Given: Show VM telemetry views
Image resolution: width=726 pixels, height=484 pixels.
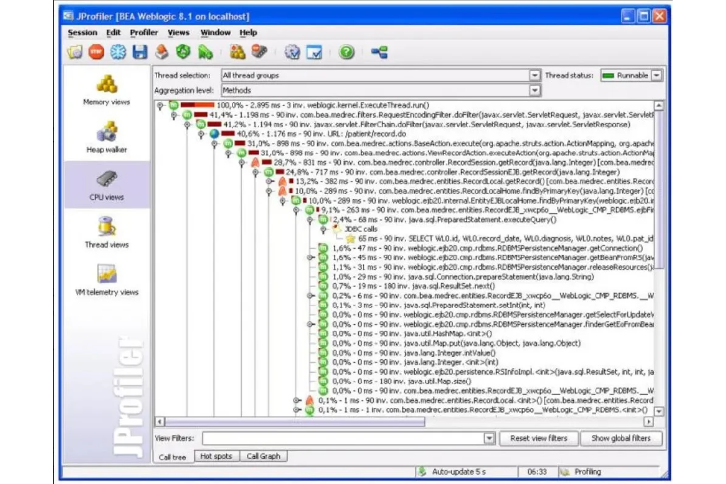Looking at the screenshot, I should tap(106, 280).
